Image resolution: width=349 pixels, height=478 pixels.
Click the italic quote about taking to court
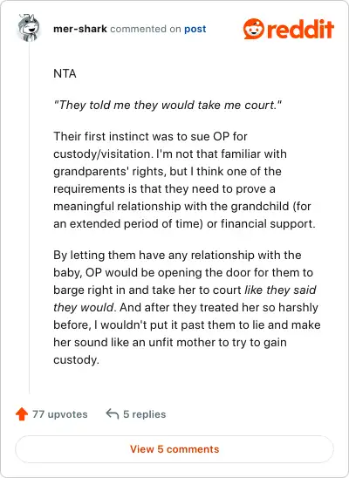[x=168, y=106]
